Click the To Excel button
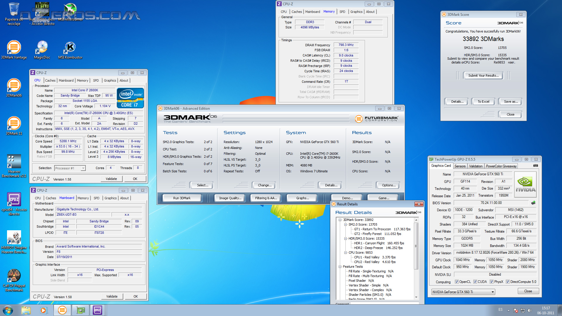 coord(483,102)
